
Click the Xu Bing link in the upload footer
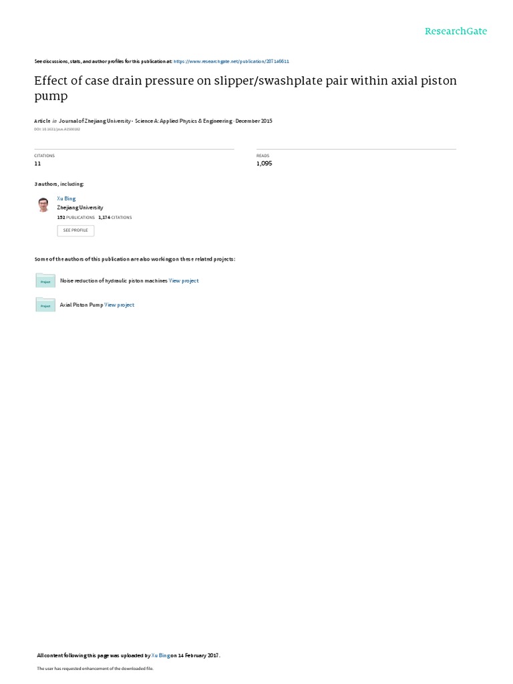coord(160,655)
